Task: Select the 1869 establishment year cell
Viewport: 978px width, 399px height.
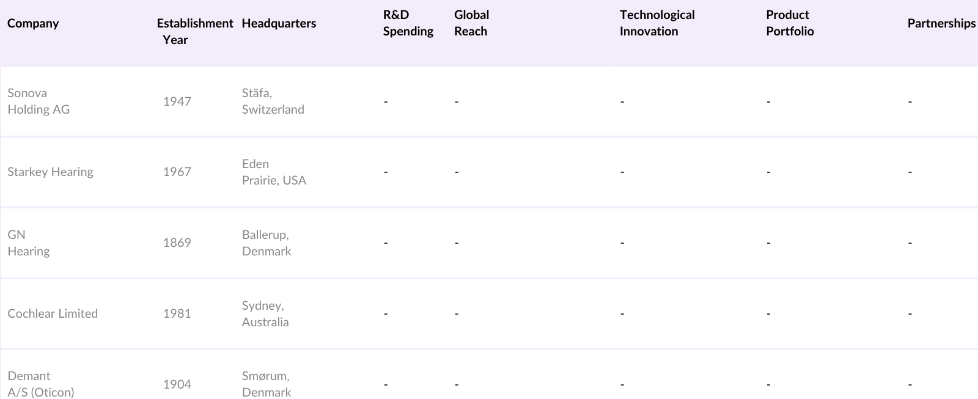Action: coord(177,243)
